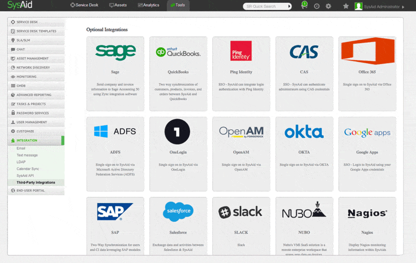Open the Assets top menu
Screen dimensions: 416x263
[118, 5]
